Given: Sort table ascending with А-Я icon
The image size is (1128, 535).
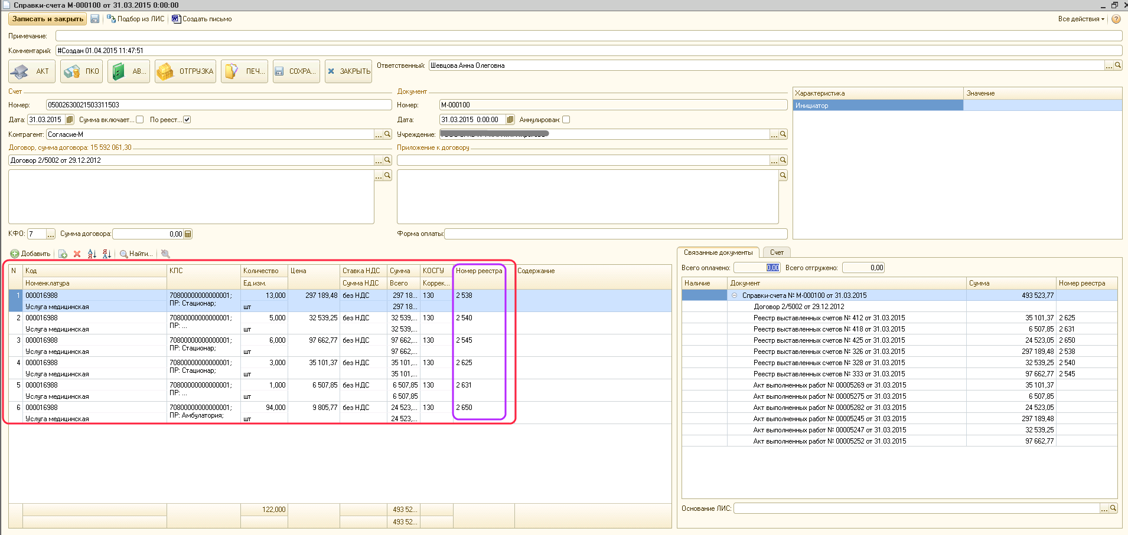Looking at the screenshot, I should click(92, 254).
